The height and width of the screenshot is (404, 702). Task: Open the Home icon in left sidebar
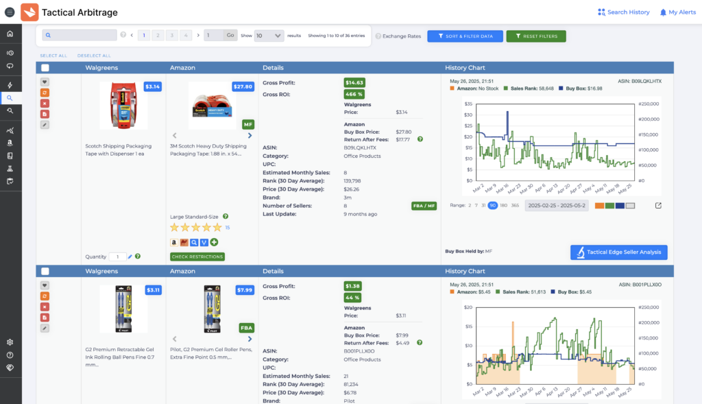[10, 34]
